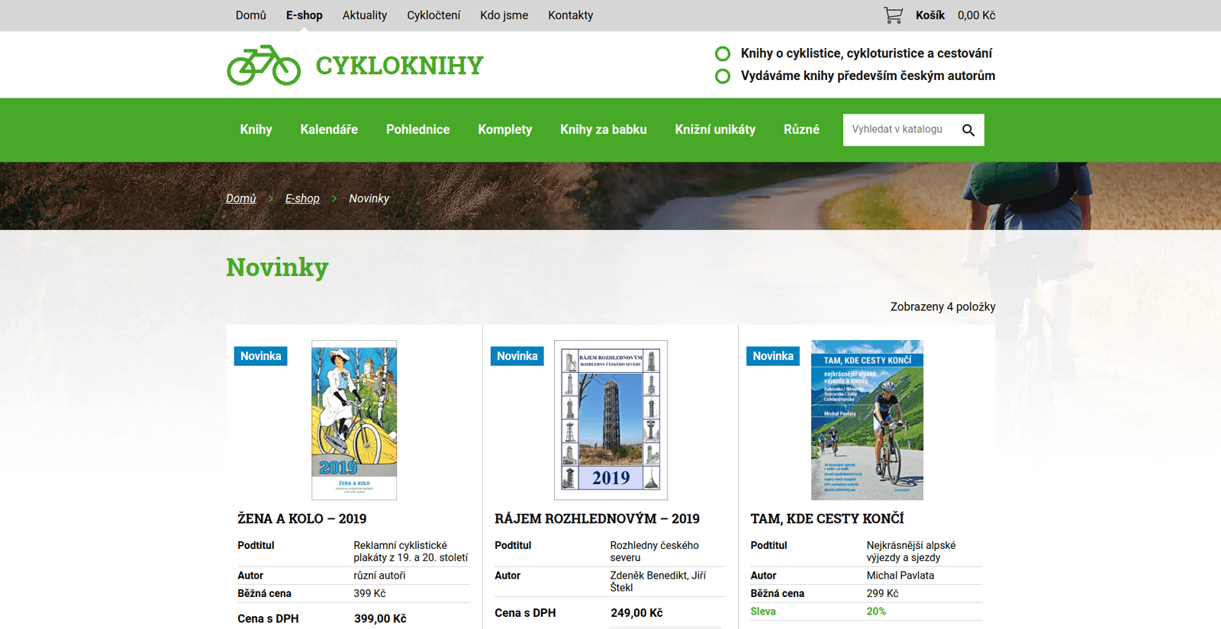Go to Cykločtení page
Viewport: 1221px width, 629px height.
(x=433, y=15)
